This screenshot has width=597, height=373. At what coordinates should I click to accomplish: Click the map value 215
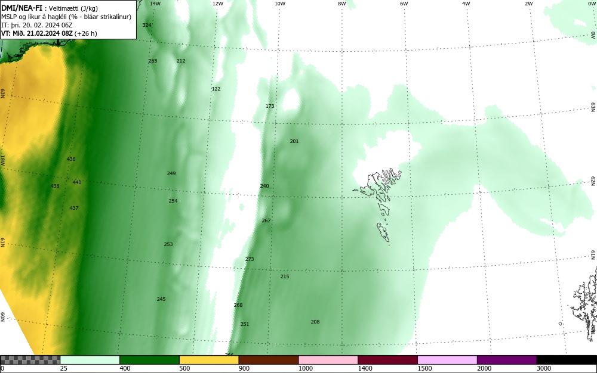285,276
